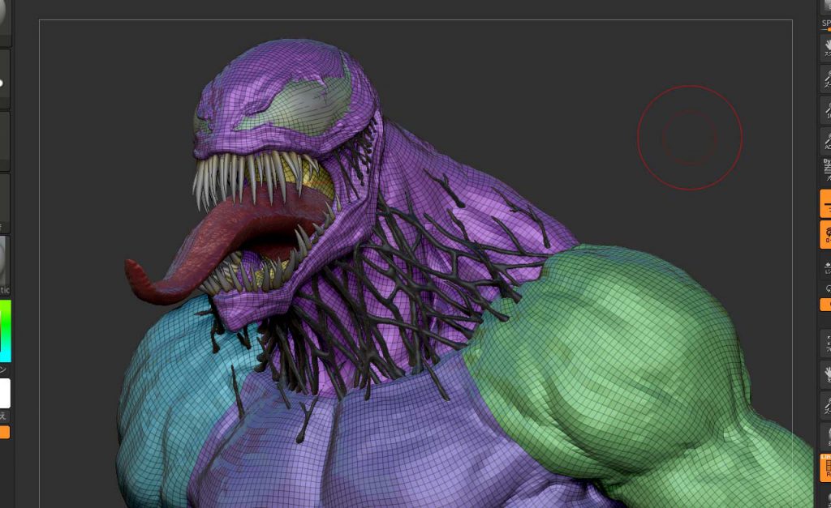Open the stroke type selector with dot
The height and width of the screenshot is (508, 831).
[4, 81]
